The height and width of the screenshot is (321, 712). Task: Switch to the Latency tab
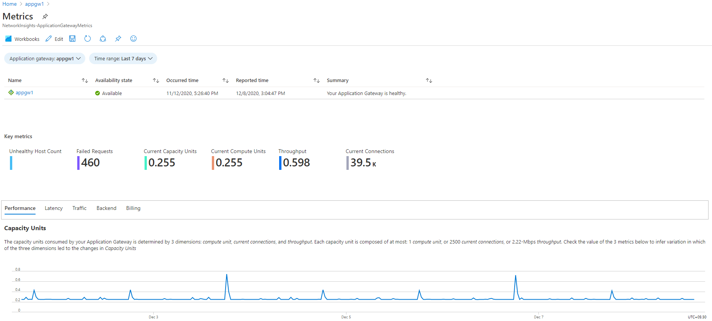pos(54,208)
